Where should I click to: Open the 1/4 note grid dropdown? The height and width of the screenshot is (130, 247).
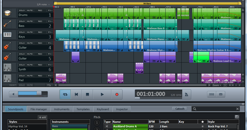pos(43,4)
